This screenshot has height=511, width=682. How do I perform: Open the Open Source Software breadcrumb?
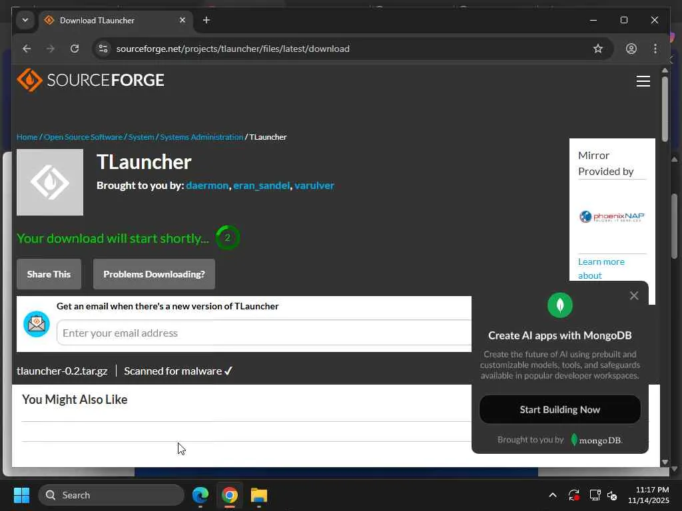pos(83,137)
